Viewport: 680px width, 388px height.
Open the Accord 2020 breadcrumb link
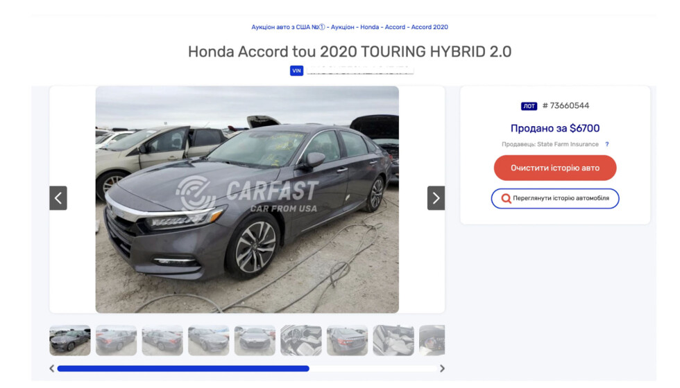coord(430,27)
